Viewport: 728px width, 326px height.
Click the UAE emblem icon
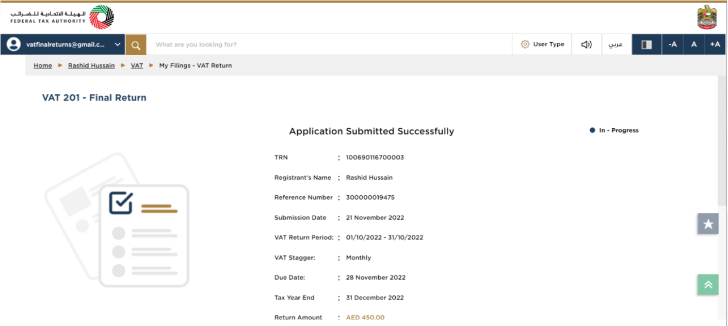coord(706,17)
